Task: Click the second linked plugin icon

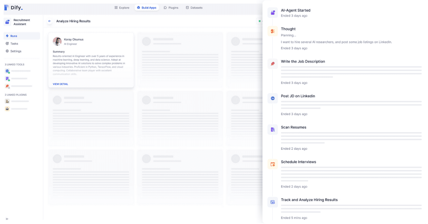Action: [x=7, y=109]
